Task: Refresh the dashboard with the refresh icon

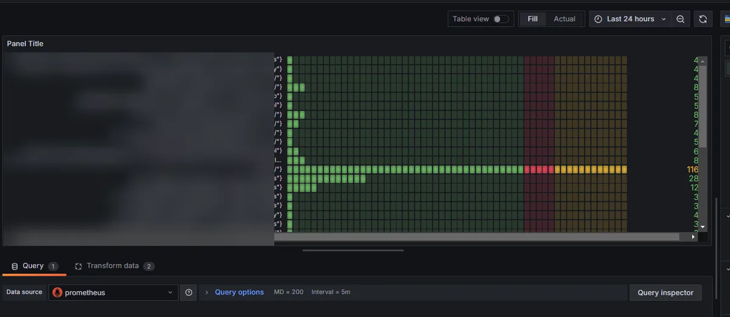Action: (x=703, y=19)
